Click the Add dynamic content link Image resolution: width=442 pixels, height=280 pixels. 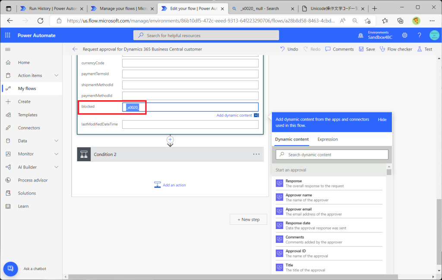tap(234, 115)
